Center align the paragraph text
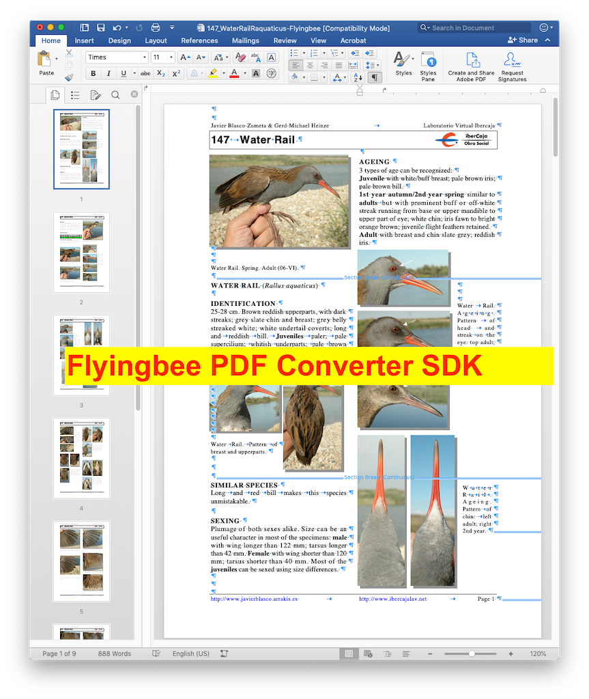589x699 pixels. coord(310,66)
